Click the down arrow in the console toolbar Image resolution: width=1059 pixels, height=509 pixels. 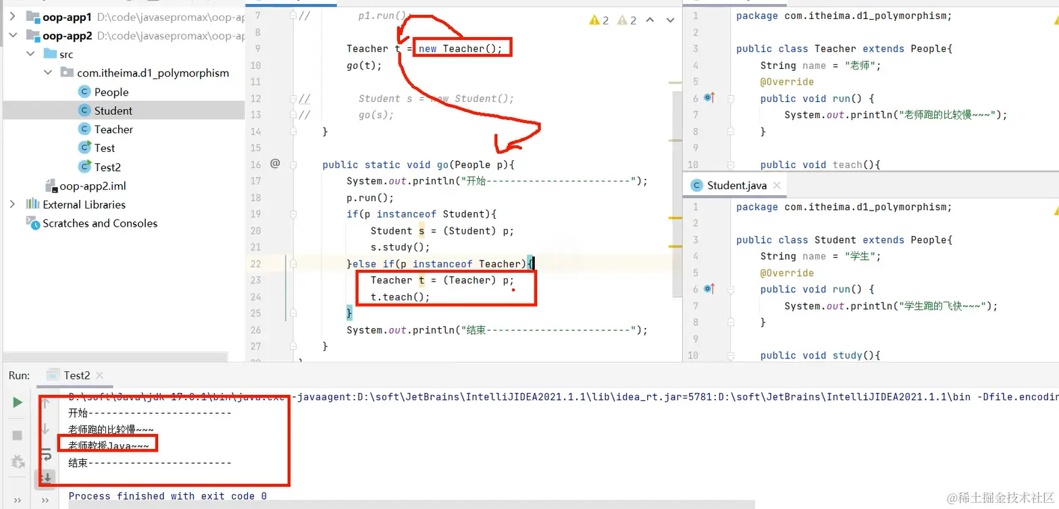pos(45,429)
